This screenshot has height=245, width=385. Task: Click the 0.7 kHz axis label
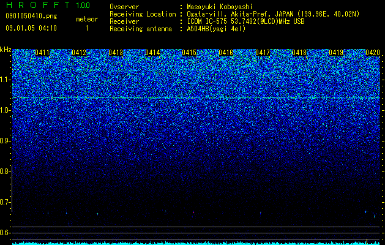[5, 202]
